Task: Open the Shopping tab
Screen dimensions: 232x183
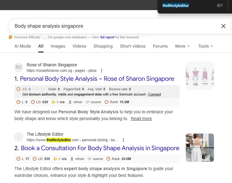Action: click(x=103, y=46)
